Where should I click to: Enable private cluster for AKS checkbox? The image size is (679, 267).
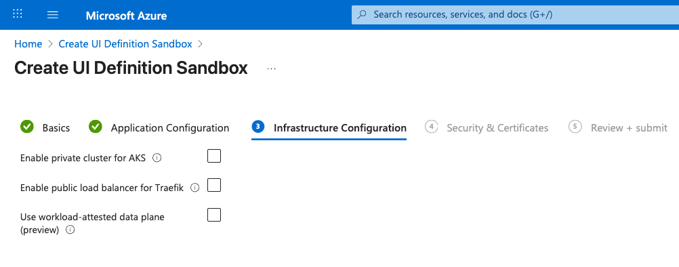tap(214, 156)
